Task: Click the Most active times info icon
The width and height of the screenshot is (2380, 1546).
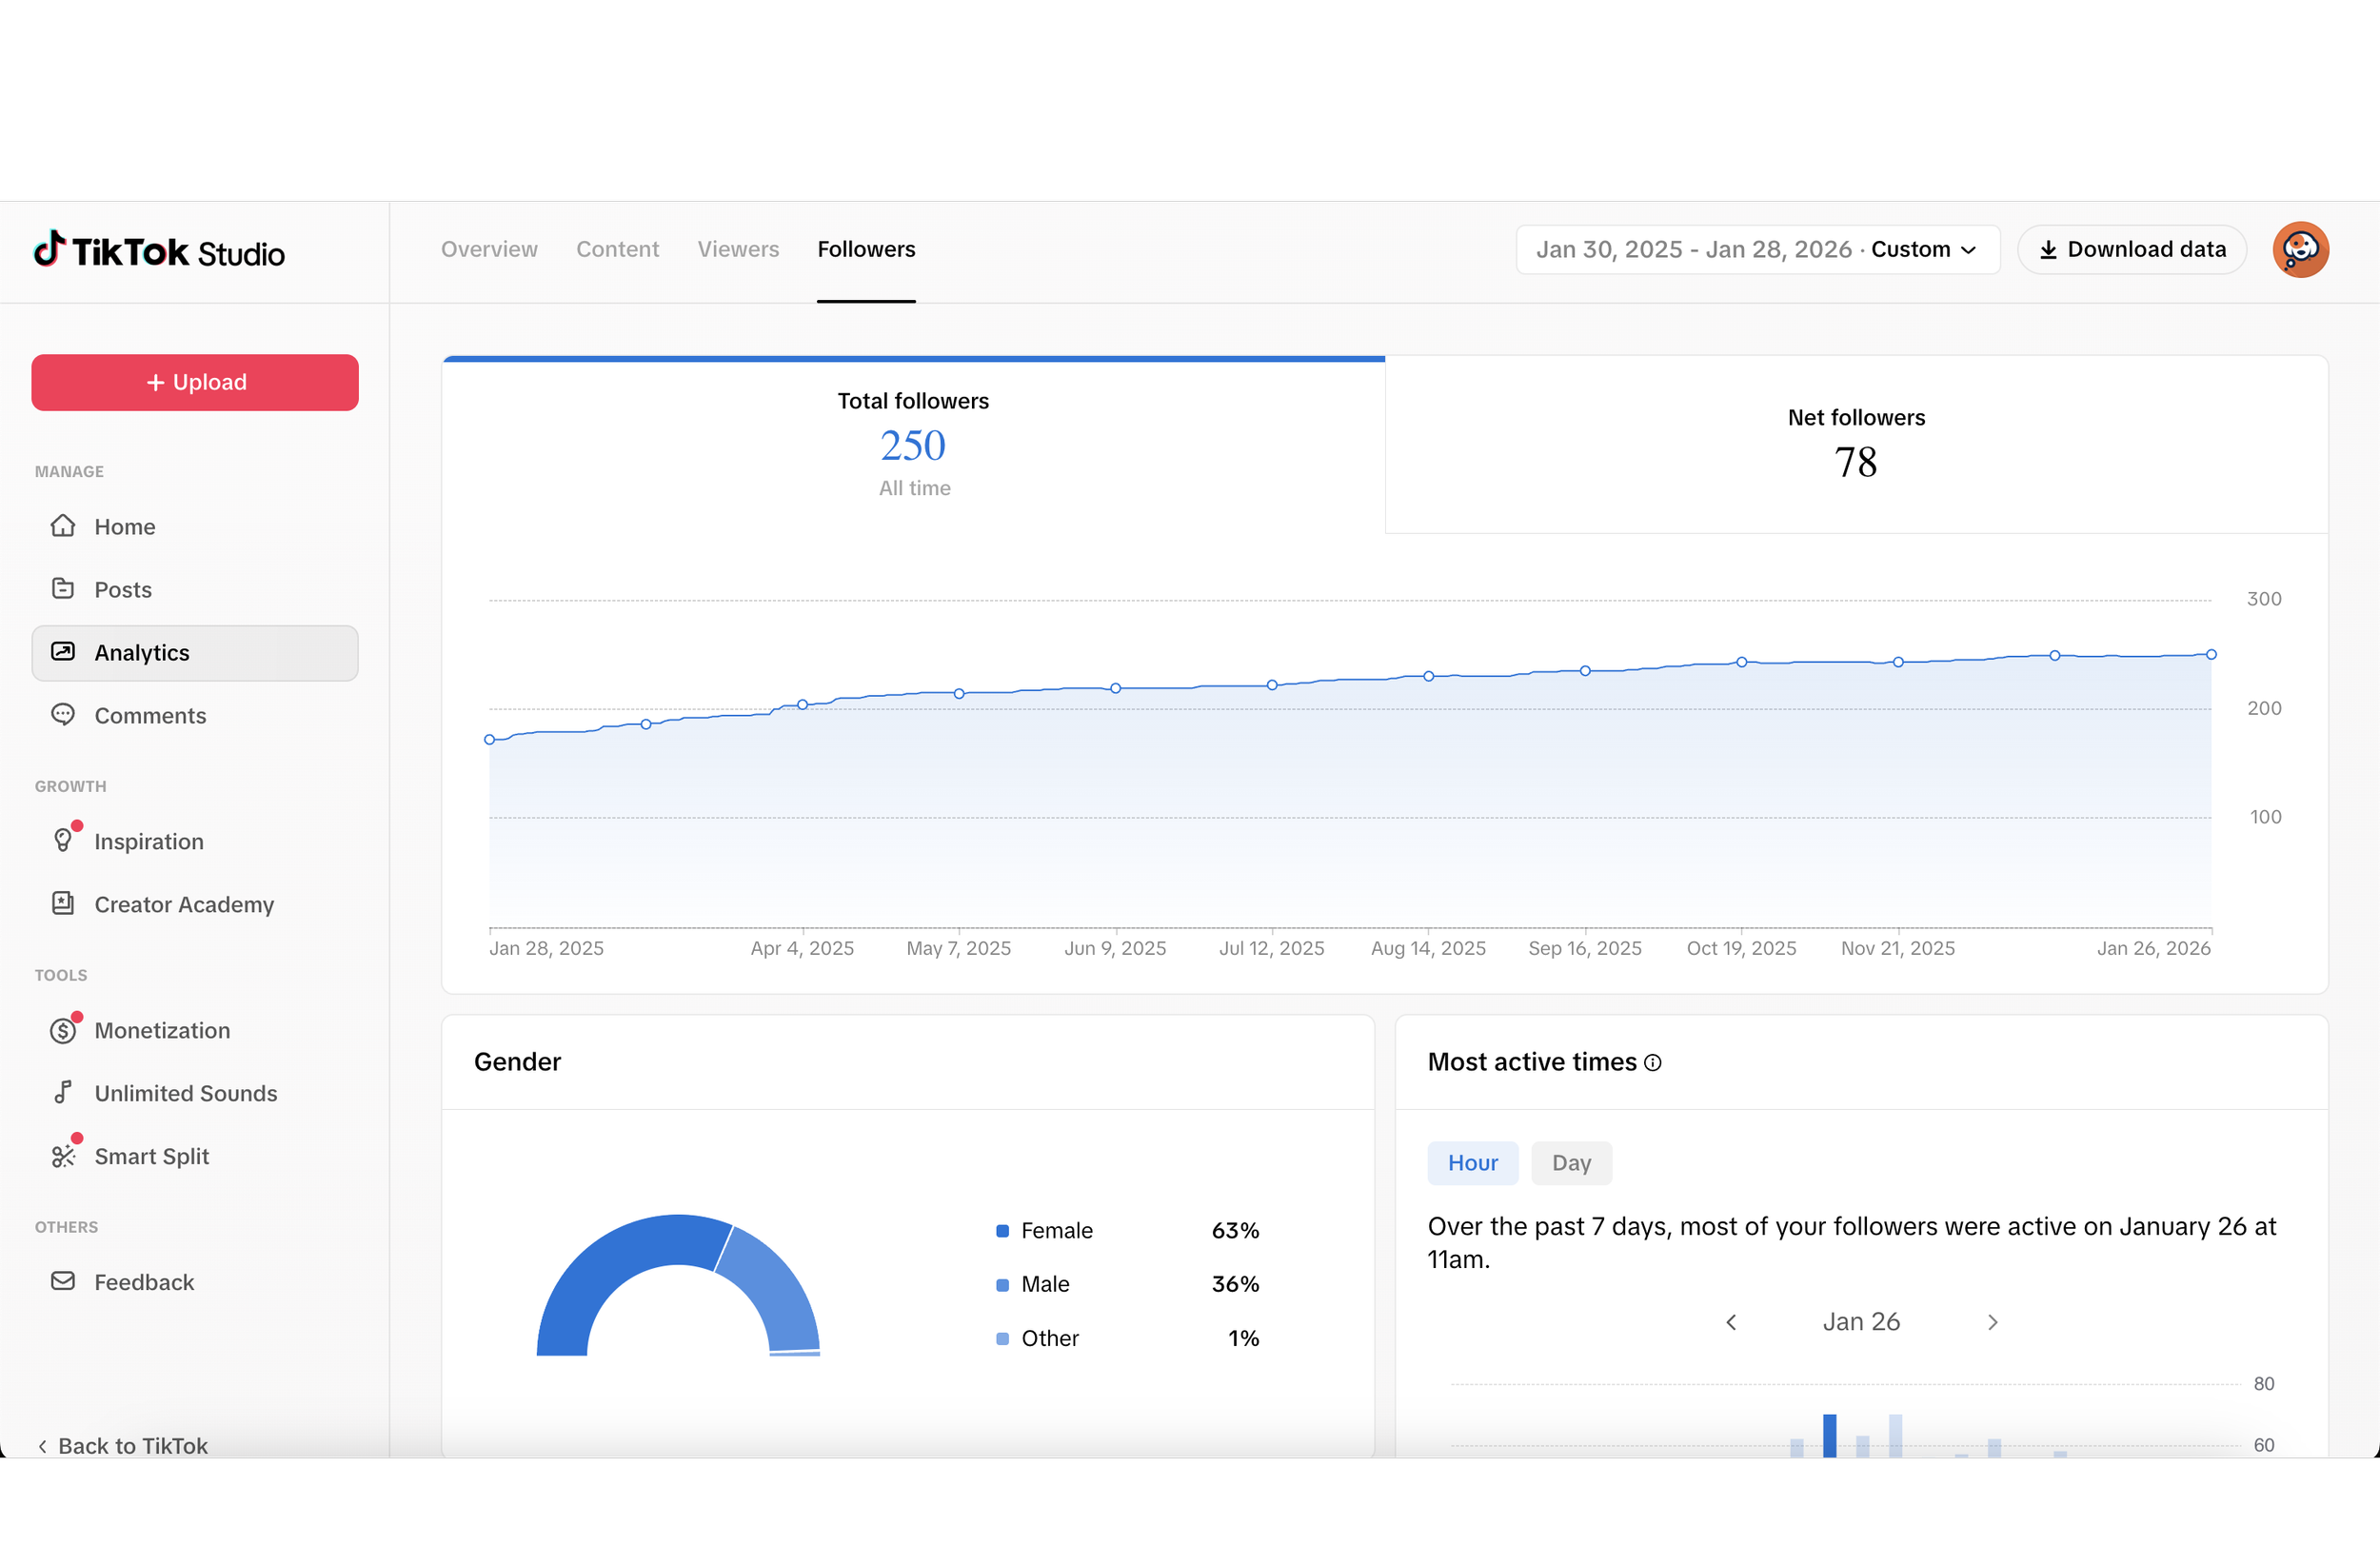Action: 1653,1063
